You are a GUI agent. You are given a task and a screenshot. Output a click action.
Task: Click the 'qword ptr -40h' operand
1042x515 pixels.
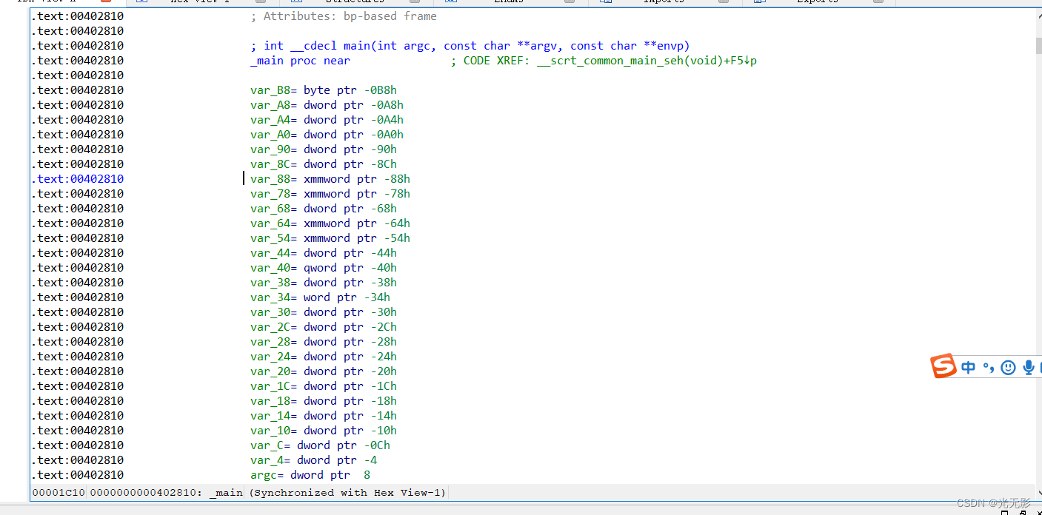pos(350,268)
